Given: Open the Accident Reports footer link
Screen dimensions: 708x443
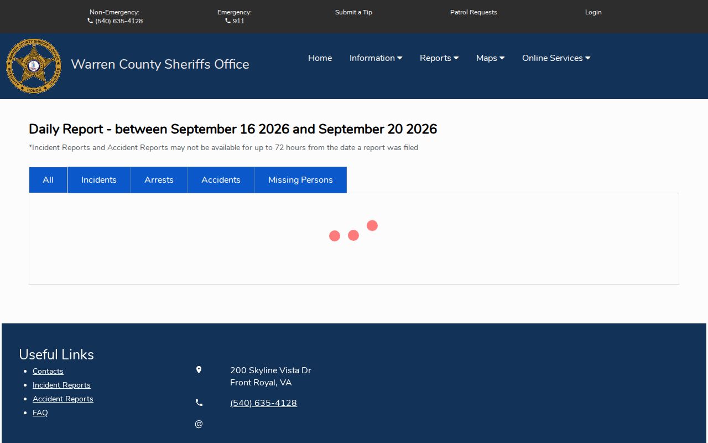Looking at the screenshot, I should [63, 399].
